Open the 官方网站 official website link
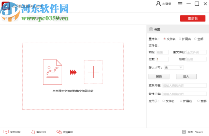 (12, 132)
